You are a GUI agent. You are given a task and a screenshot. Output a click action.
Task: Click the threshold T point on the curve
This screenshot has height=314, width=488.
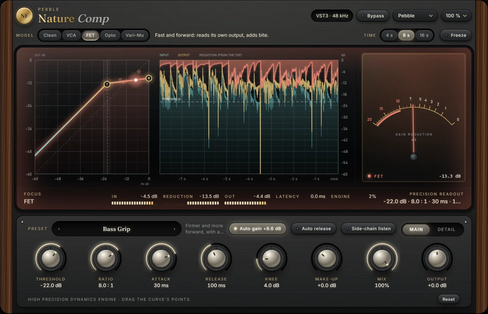(107, 84)
